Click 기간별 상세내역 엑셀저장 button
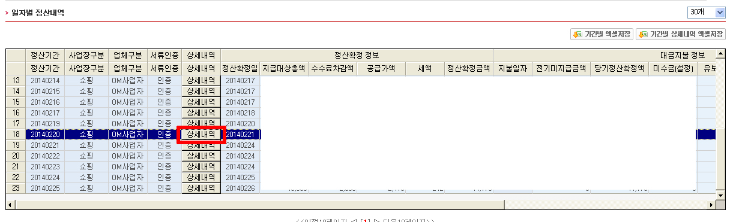This screenshot has height=222, width=748. coord(681,35)
